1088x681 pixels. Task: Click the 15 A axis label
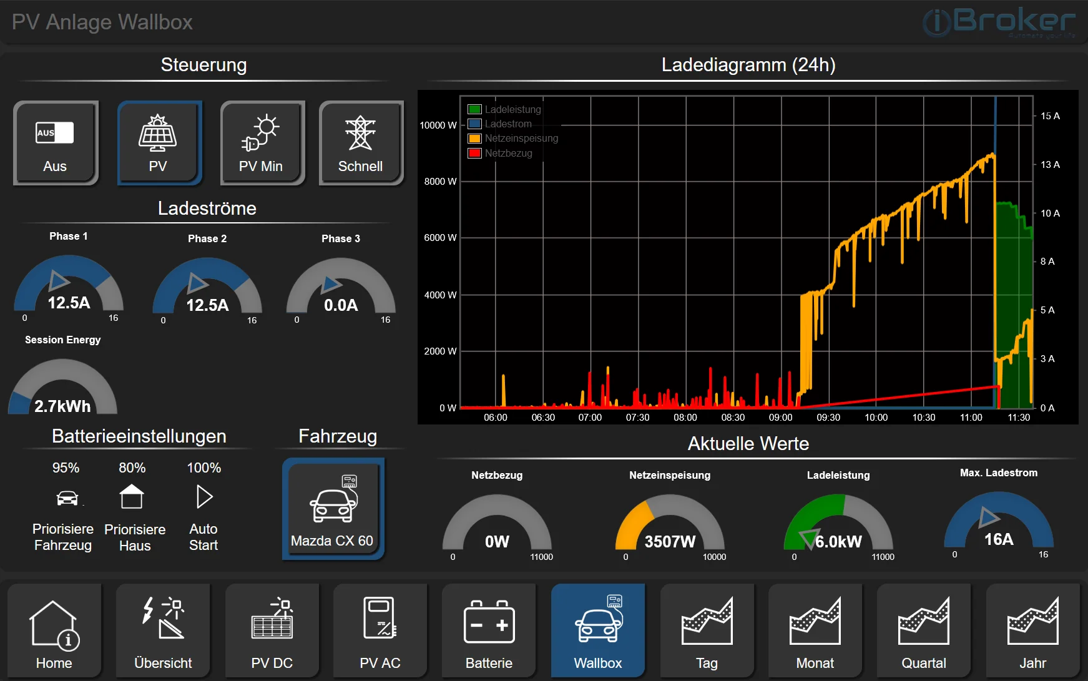click(x=1050, y=116)
